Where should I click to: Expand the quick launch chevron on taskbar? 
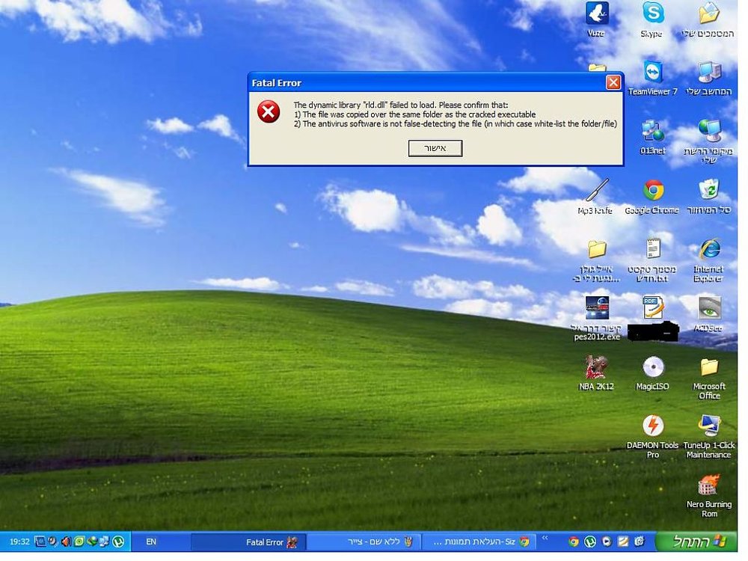(x=545, y=538)
